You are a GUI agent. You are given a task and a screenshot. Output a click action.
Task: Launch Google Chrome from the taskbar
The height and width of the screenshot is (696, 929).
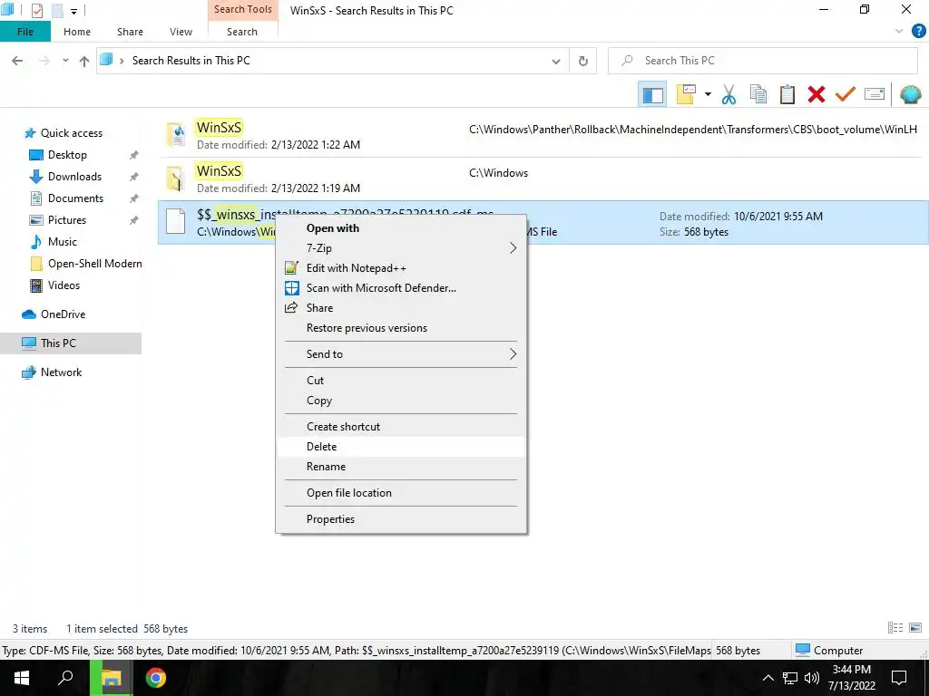[x=156, y=678]
